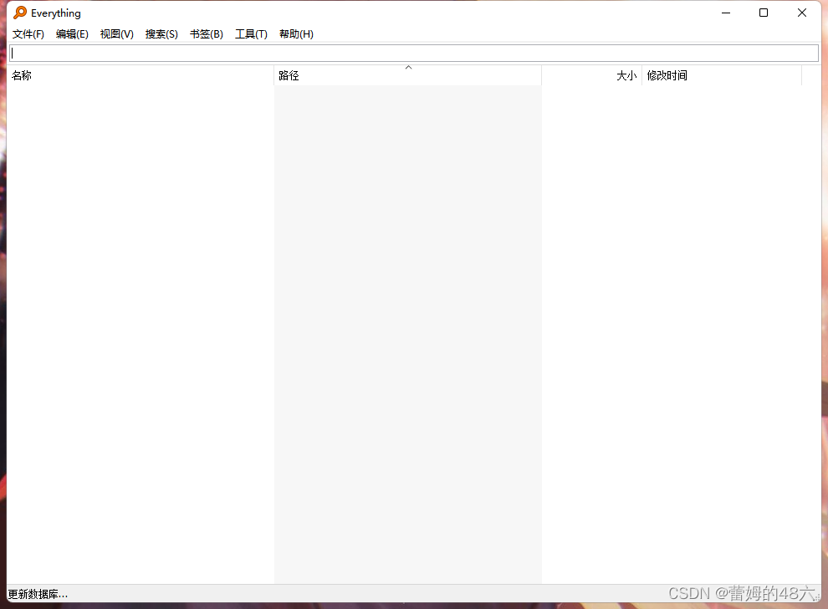Focus the Everything search input box
The width and height of the screenshot is (828, 609).
414,53
